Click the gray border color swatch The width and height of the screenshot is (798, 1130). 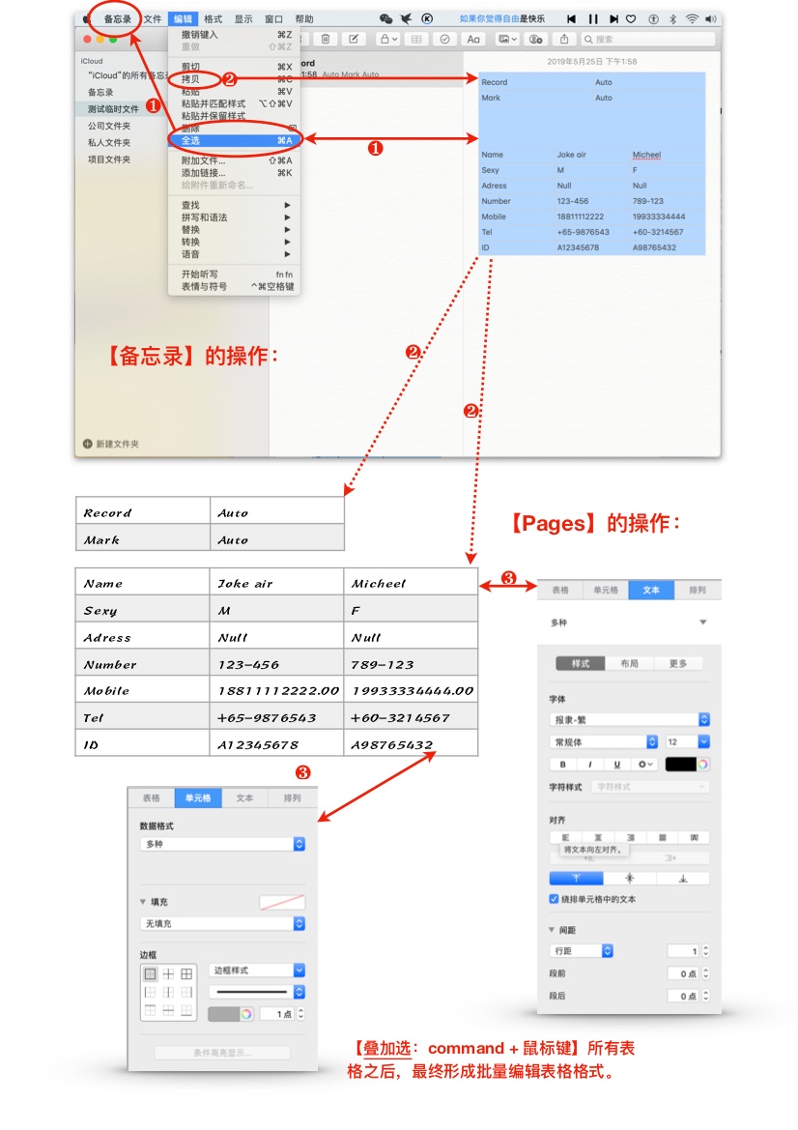224,1013
